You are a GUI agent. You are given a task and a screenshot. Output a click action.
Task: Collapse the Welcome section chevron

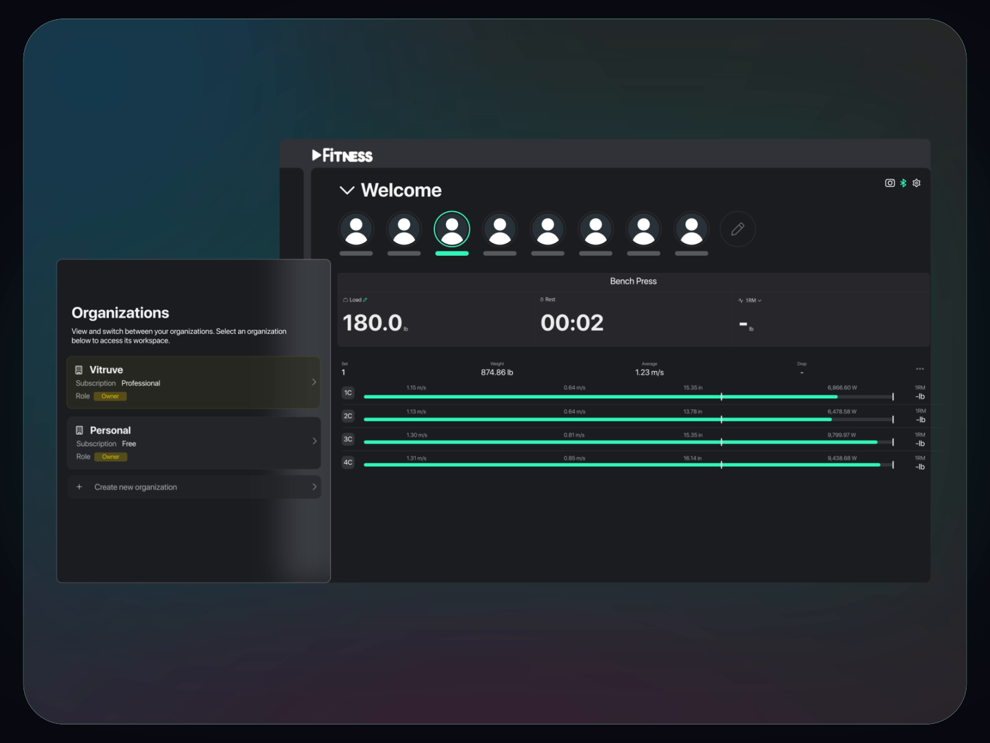(346, 190)
